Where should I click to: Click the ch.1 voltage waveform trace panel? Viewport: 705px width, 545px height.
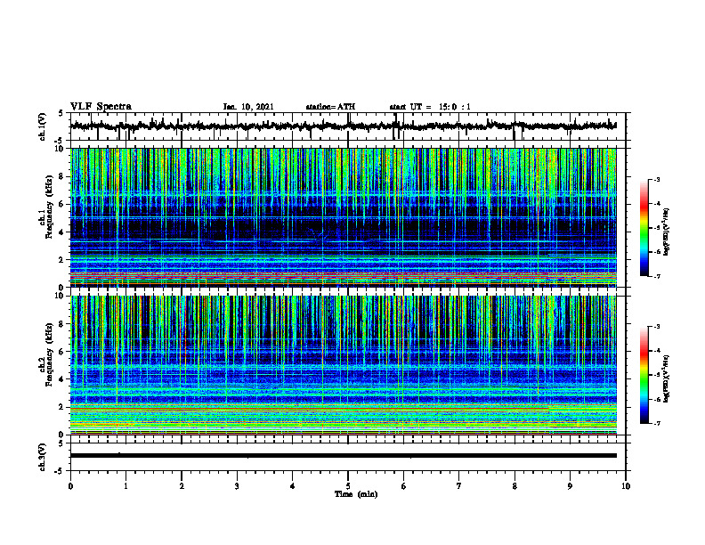tap(348, 126)
